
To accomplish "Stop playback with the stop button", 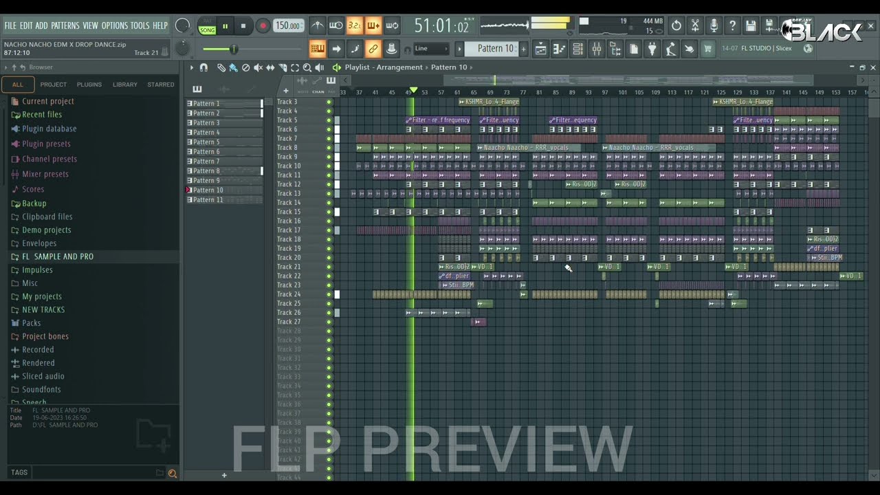I will tap(243, 27).
